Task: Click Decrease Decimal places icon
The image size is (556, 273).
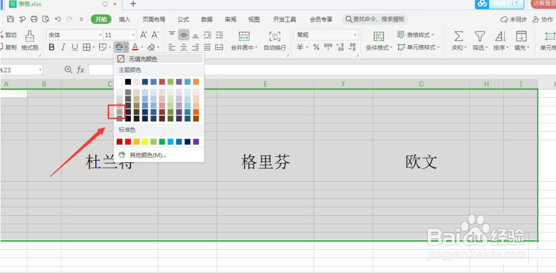Action: pyautogui.click(x=352, y=47)
